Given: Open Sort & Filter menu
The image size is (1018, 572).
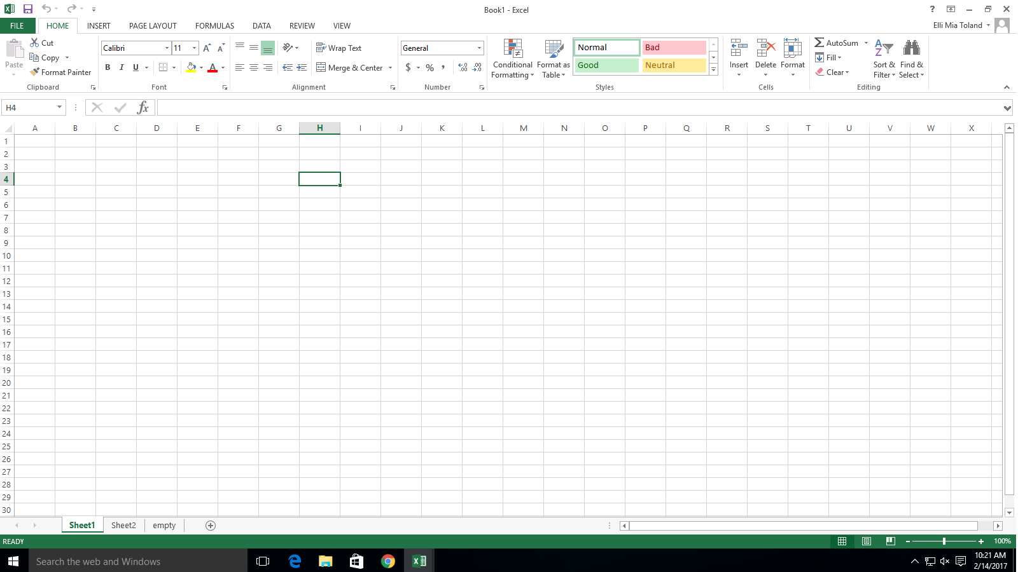Looking at the screenshot, I should point(884,58).
